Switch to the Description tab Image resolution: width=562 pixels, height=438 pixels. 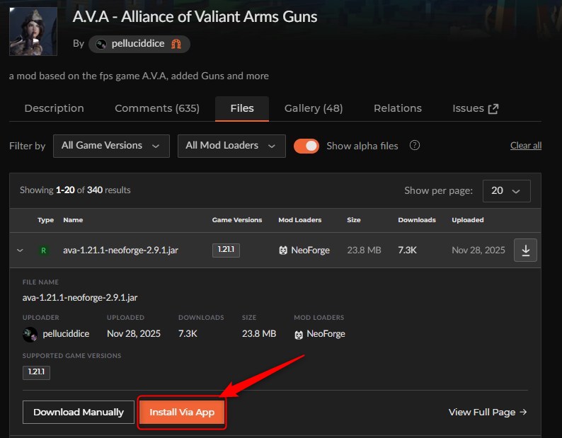54,108
